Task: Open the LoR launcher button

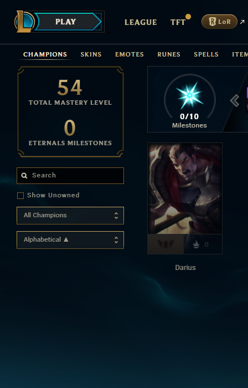Action: click(219, 22)
